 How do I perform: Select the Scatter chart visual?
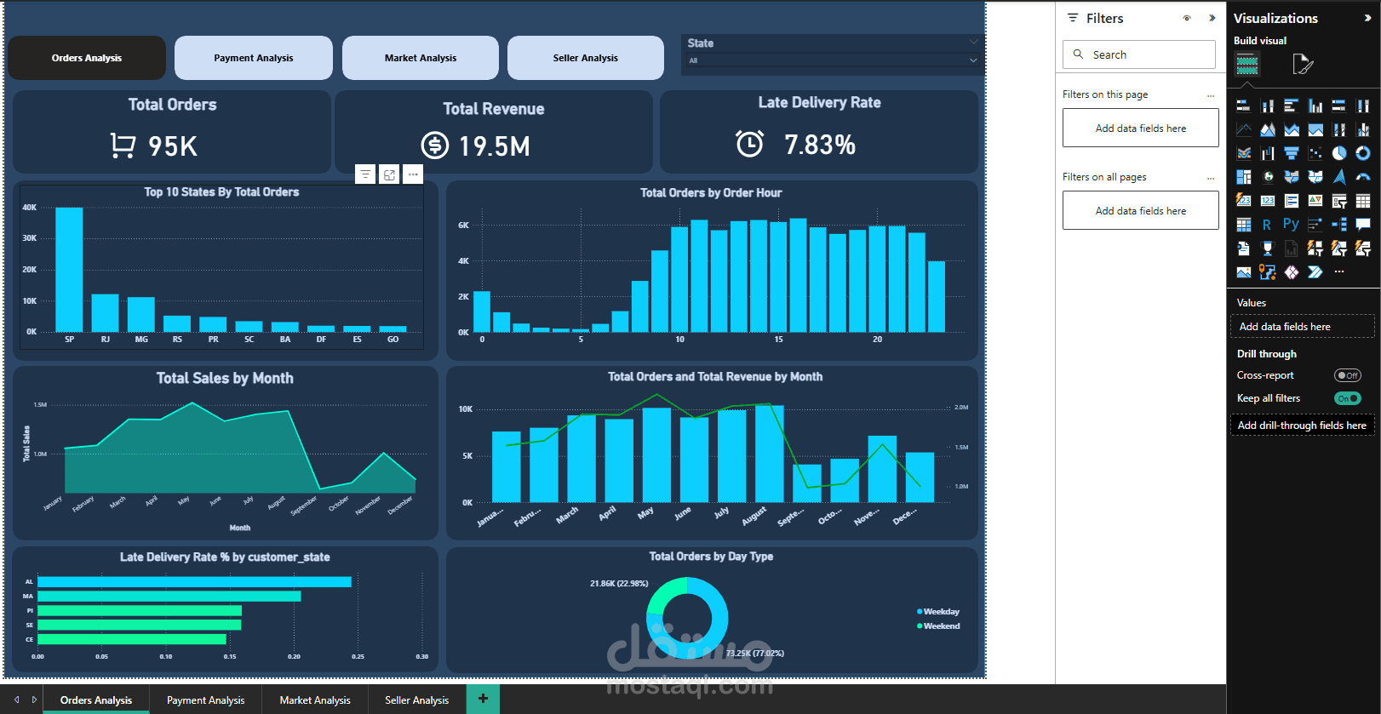click(1315, 153)
